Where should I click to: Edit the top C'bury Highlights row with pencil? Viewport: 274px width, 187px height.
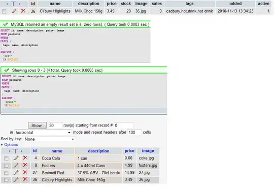point(14,11)
